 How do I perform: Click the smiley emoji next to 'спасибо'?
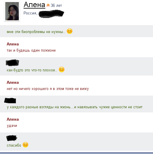click(25, 145)
